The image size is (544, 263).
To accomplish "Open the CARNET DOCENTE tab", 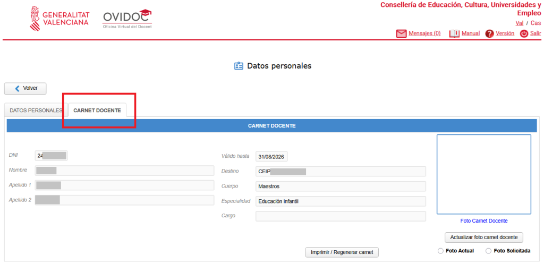I will coord(97,111).
